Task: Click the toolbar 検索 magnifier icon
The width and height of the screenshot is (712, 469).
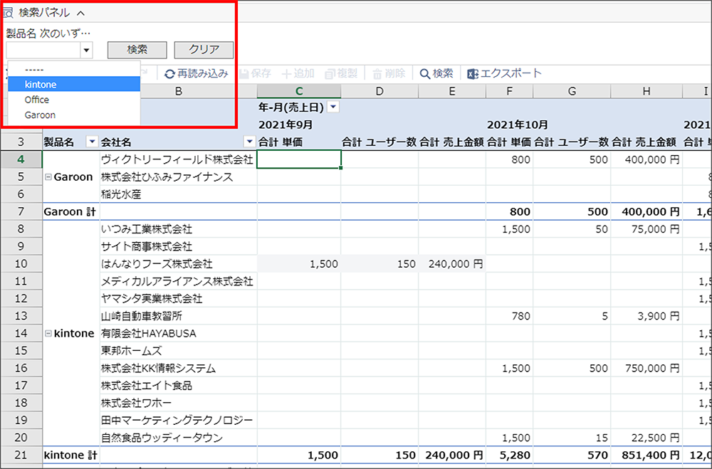Action: 424,74
